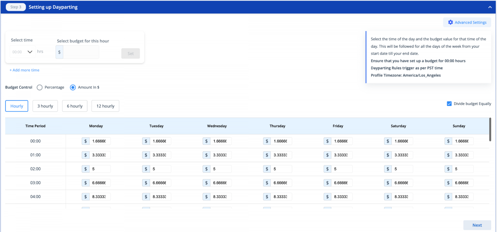Select the Percentage budget control option

click(x=40, y=87)
